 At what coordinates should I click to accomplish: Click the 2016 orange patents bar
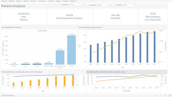click(56, 81)
